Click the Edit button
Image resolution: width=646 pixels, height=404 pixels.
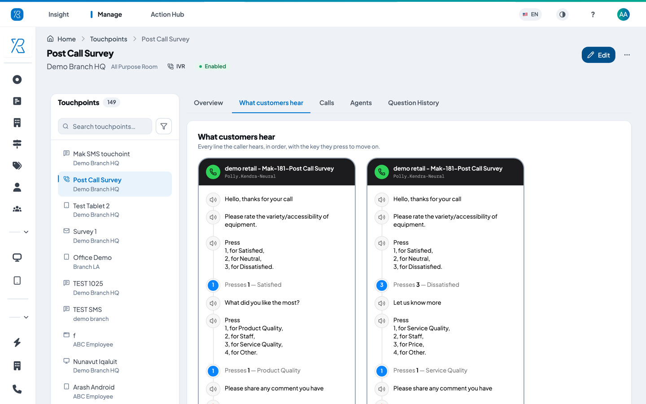tap(598, 55)
